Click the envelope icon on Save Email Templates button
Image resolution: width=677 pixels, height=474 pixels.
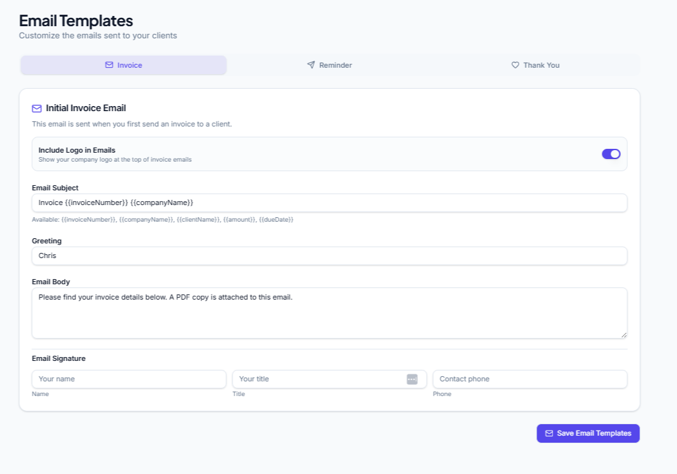549,433
